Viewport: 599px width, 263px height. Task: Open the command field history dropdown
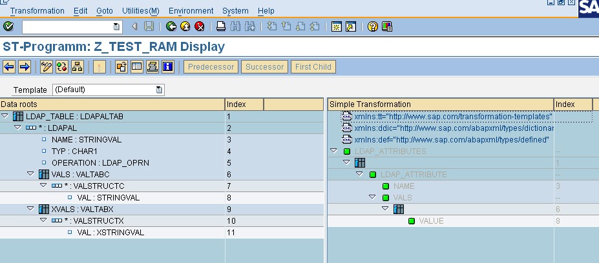point(116,26)
